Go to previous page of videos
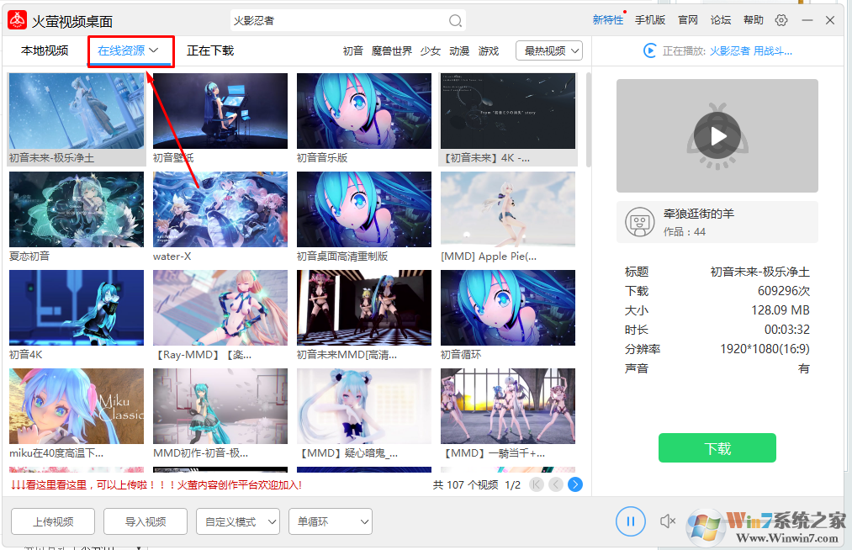The width and height of the screenshot is (852, 550). coord(556,484)
